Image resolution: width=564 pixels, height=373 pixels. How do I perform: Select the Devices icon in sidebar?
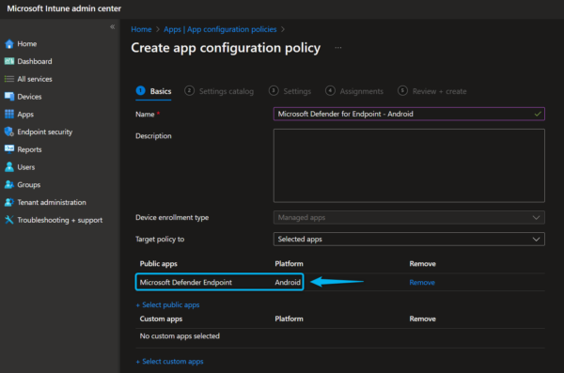[9, 97]
